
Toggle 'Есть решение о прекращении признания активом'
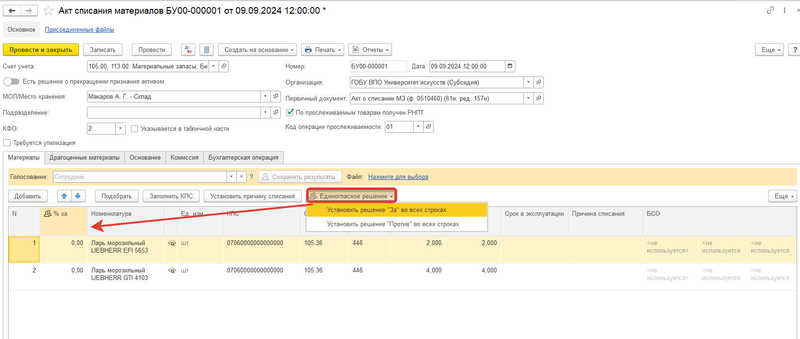[x=11, y=82]
